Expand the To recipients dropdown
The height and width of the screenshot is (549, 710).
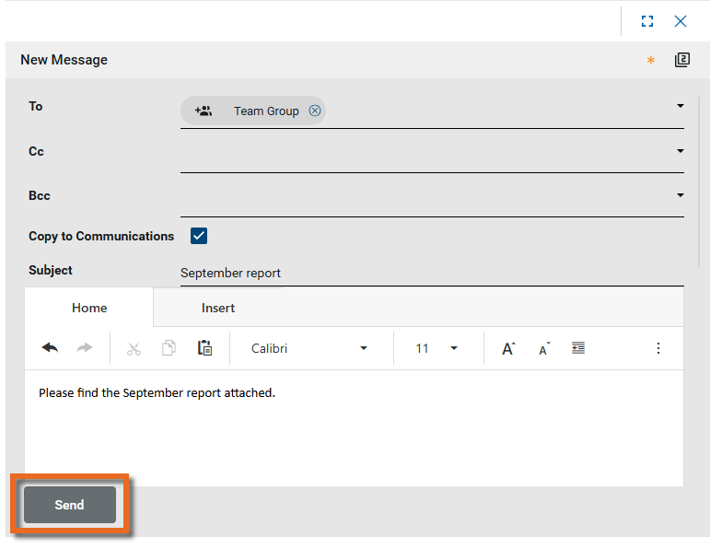(x=681, y=106)
